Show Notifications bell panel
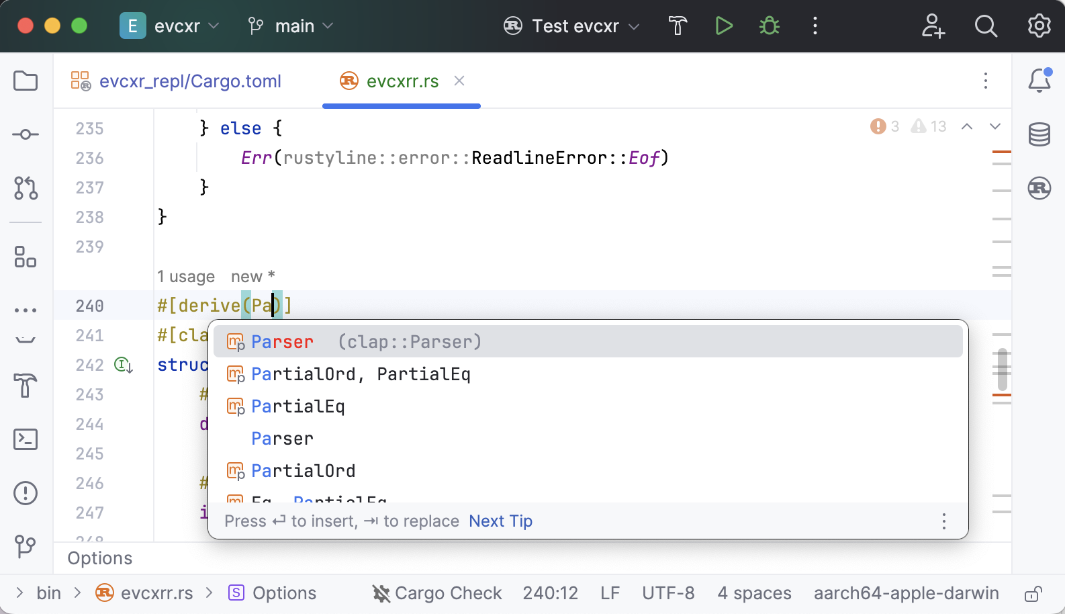Image resolution: width=1065 pixels, height=614 pixels. tap(1039, 81)
